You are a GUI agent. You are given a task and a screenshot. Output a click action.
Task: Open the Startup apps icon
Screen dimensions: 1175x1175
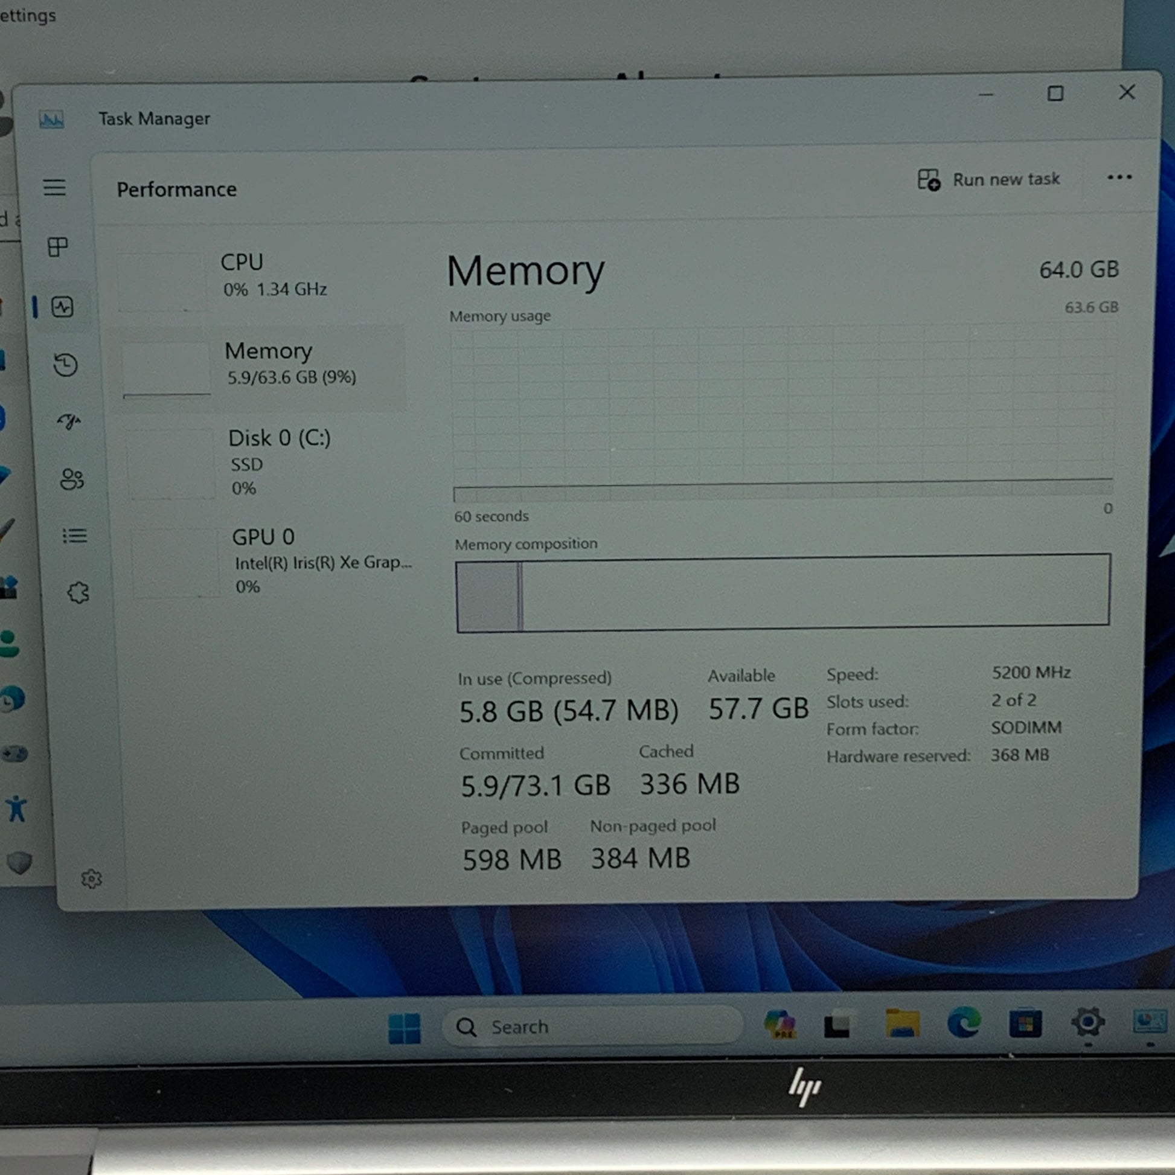tap(69, 421)
